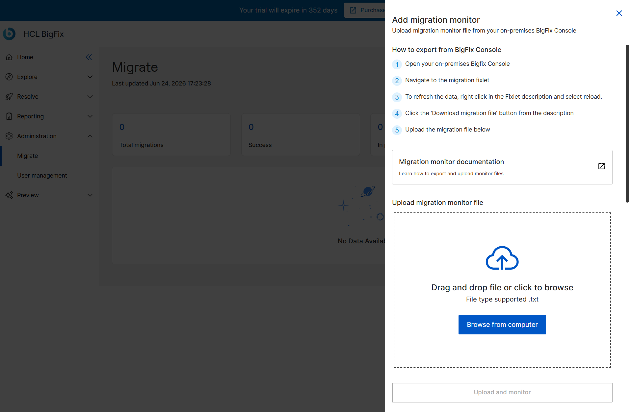Viewport: 632px width, 412px height.
Task: Click the Purchase button's external link icon
Action: click(353, 10)
